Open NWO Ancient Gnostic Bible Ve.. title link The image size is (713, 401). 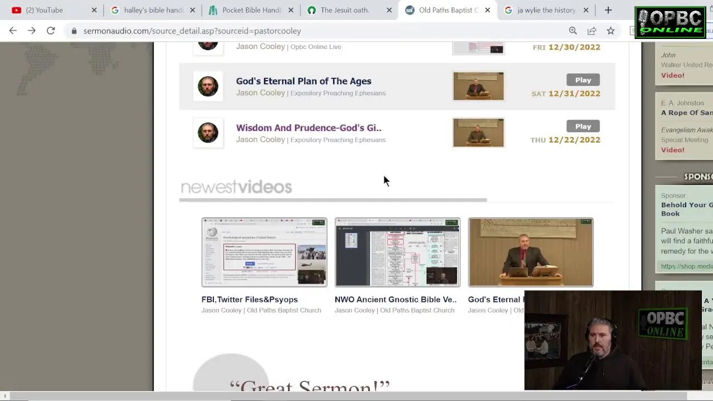coord(395,300)
